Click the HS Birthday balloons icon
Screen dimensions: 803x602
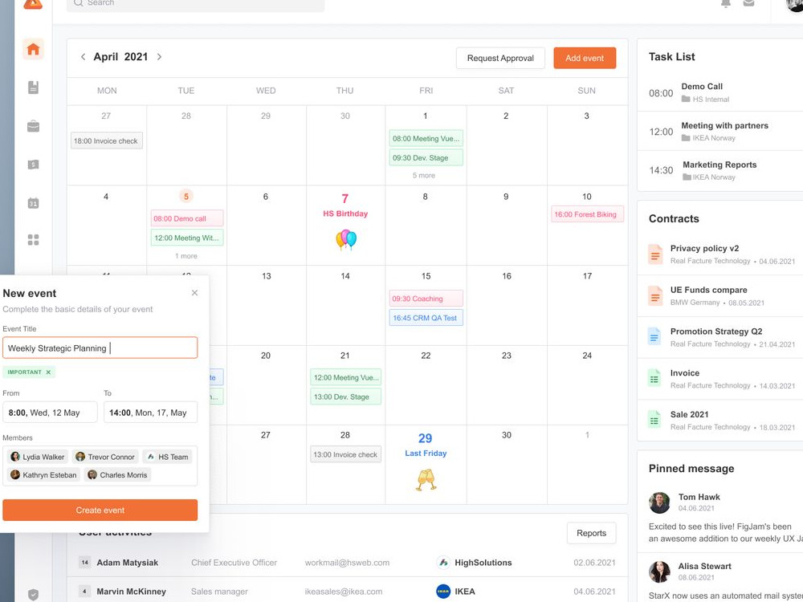(x=345, y=239)
